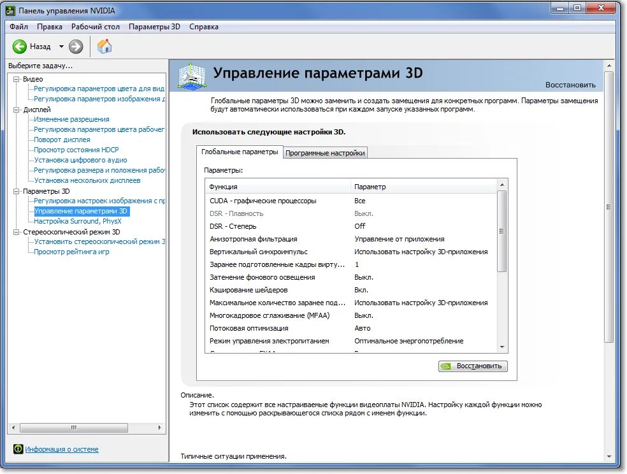This screenshot has height=474, width=627.
Task: Select Многокадровое сглаживание (MFAA) row
Action: click(x=350, y=315)
